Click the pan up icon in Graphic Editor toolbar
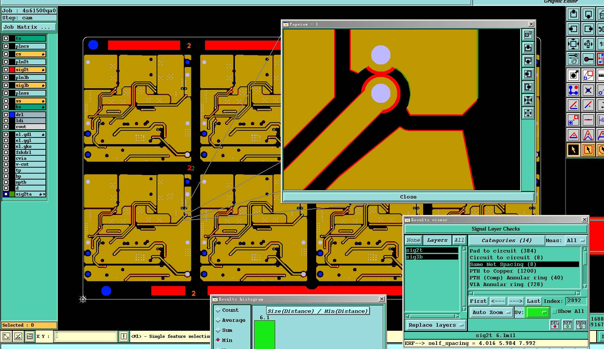The width and height of the screenshot is (604, 349). (573, 15)
